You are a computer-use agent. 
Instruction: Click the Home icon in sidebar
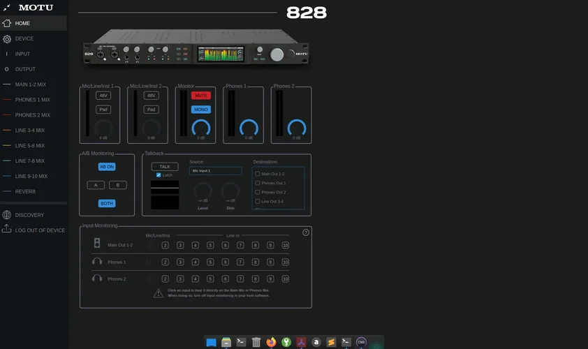7,23
